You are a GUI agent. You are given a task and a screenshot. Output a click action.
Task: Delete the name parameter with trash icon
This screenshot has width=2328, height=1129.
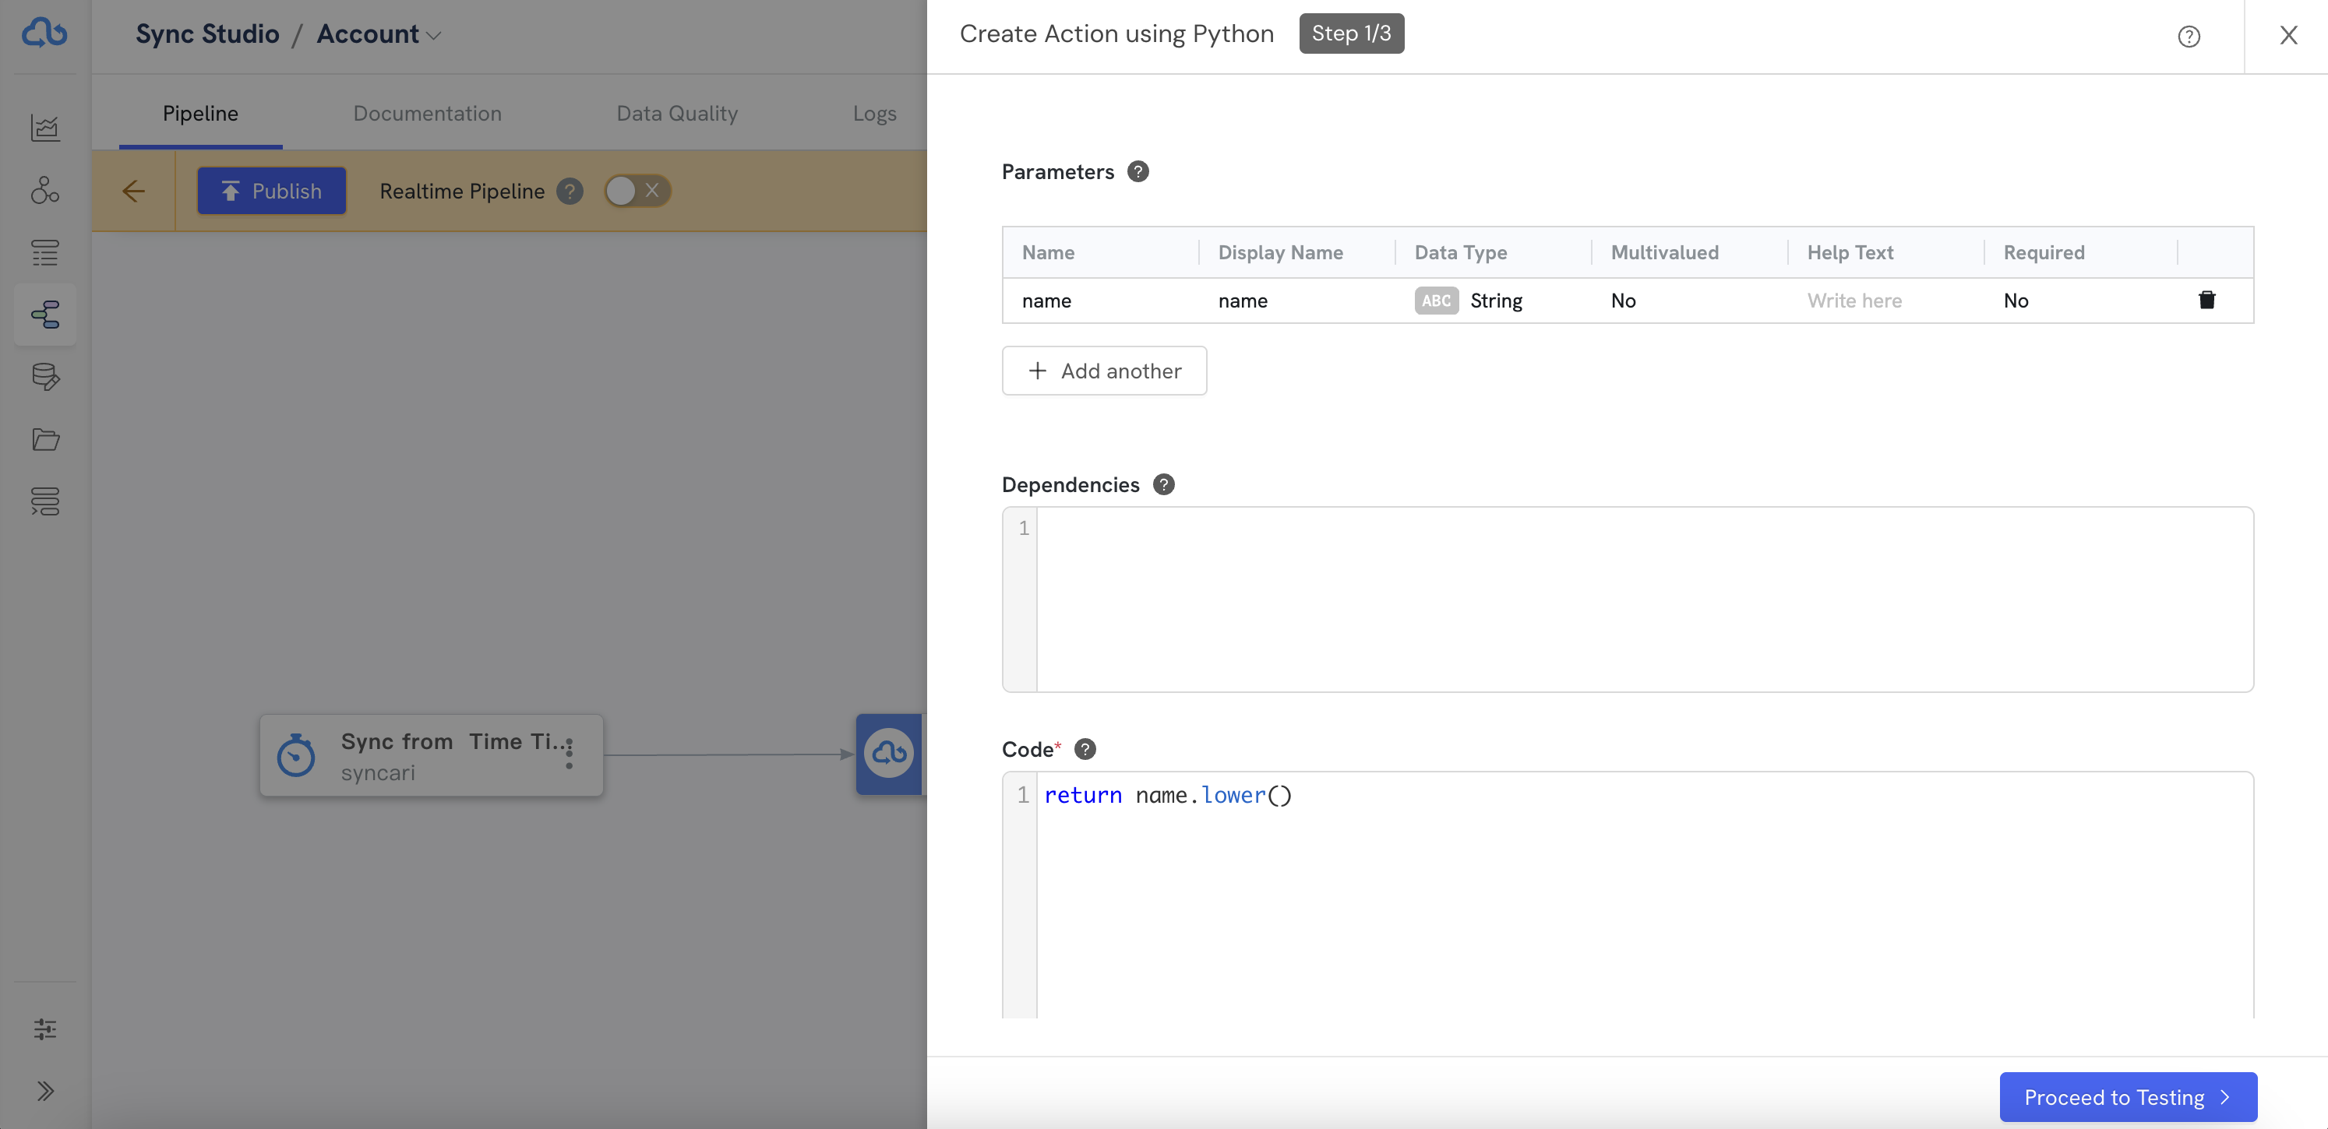[x=2206, y=300]
